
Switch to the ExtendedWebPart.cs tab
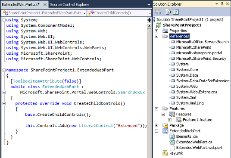click(x=21, y=5)
